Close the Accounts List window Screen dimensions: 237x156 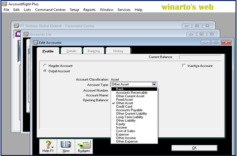(x=212, y=34)
